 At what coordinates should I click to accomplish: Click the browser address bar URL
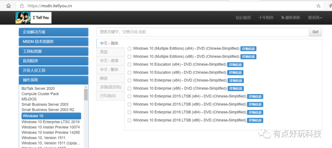[50, 6]
